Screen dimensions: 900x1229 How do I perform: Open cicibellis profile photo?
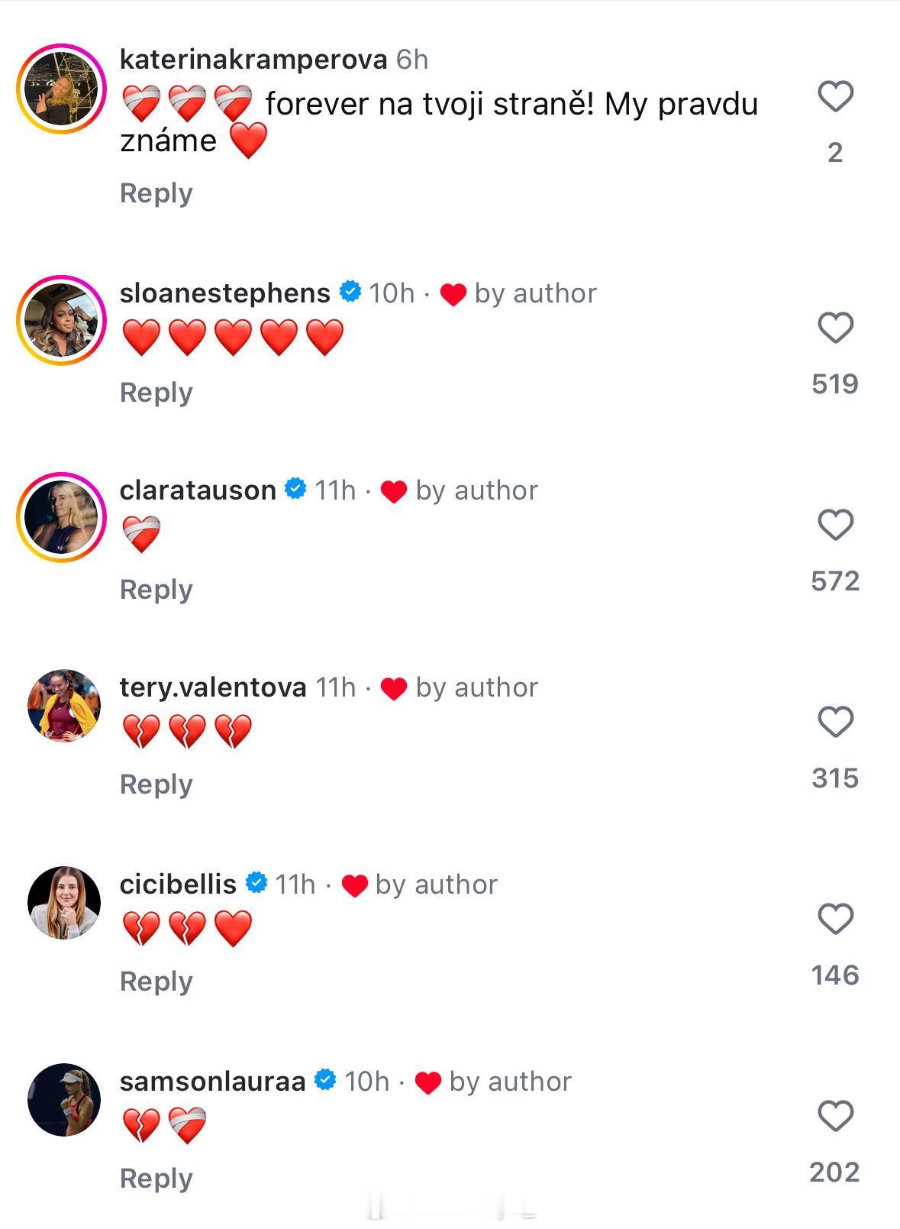click(x=64, y=903)
